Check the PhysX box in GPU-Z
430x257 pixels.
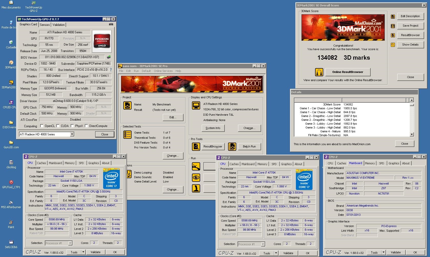pos(72,126)
